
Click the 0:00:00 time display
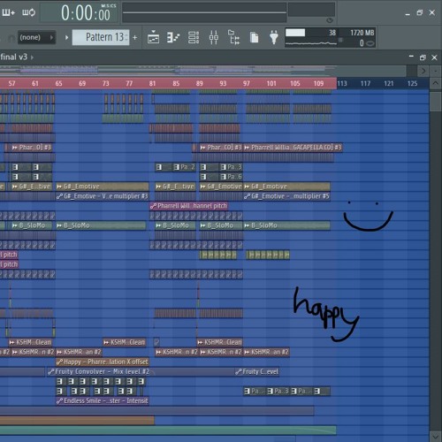click(86, 13)
